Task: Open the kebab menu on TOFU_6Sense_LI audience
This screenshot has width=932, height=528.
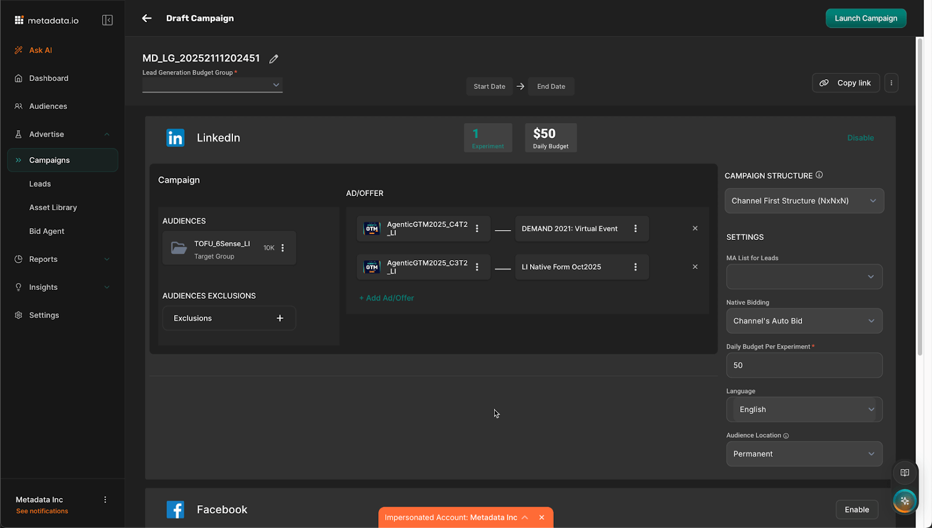Action: 283,247
